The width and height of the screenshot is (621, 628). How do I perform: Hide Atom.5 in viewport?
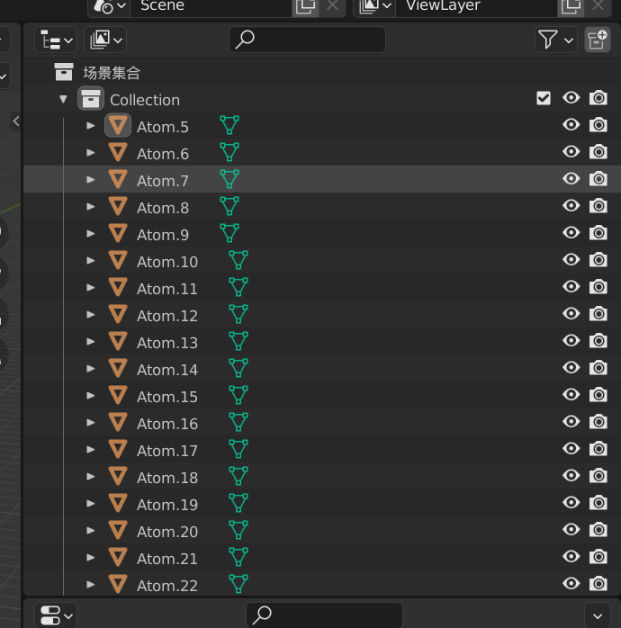pos(571,125)
